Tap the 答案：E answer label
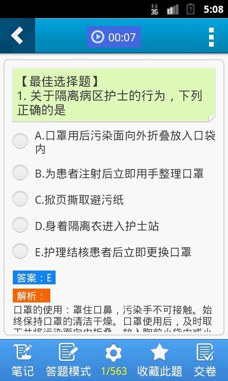228x381 pixels. click(x=34, y=278)
